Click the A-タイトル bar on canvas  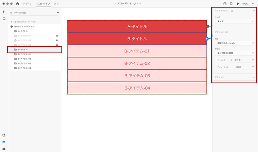[137, 26]
